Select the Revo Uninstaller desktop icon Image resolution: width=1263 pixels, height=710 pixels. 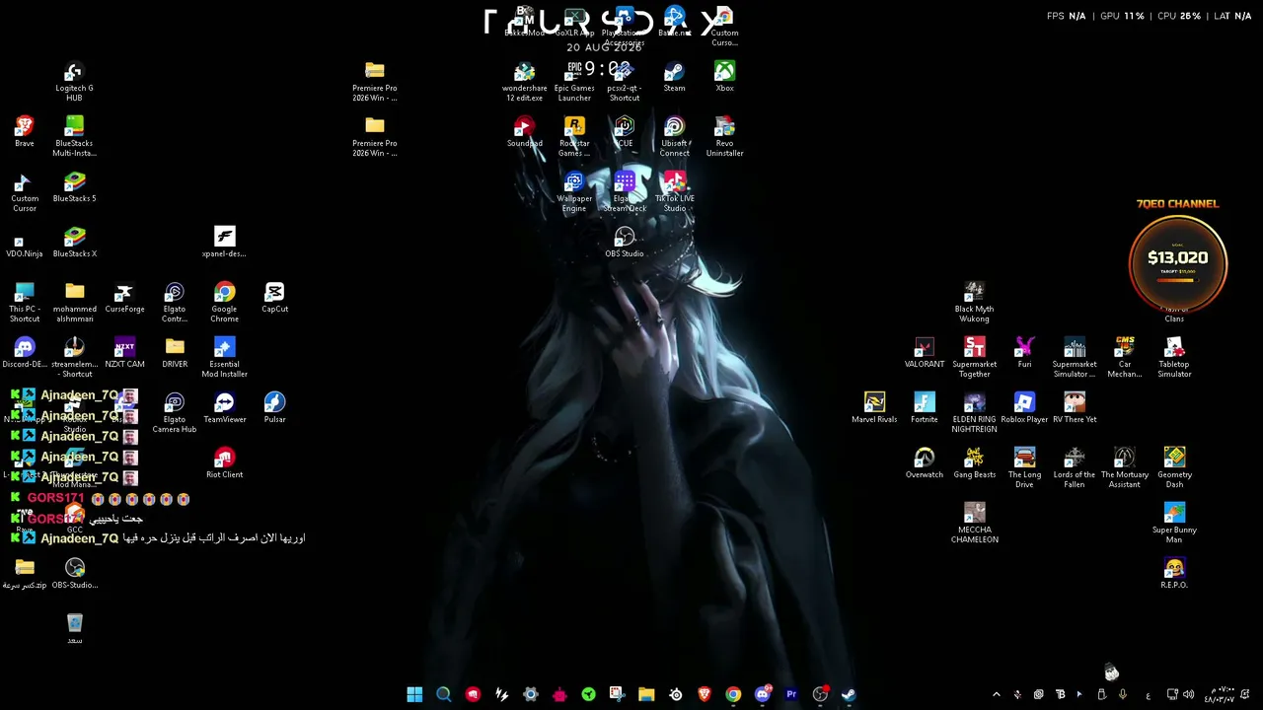(x=724, y=137)
